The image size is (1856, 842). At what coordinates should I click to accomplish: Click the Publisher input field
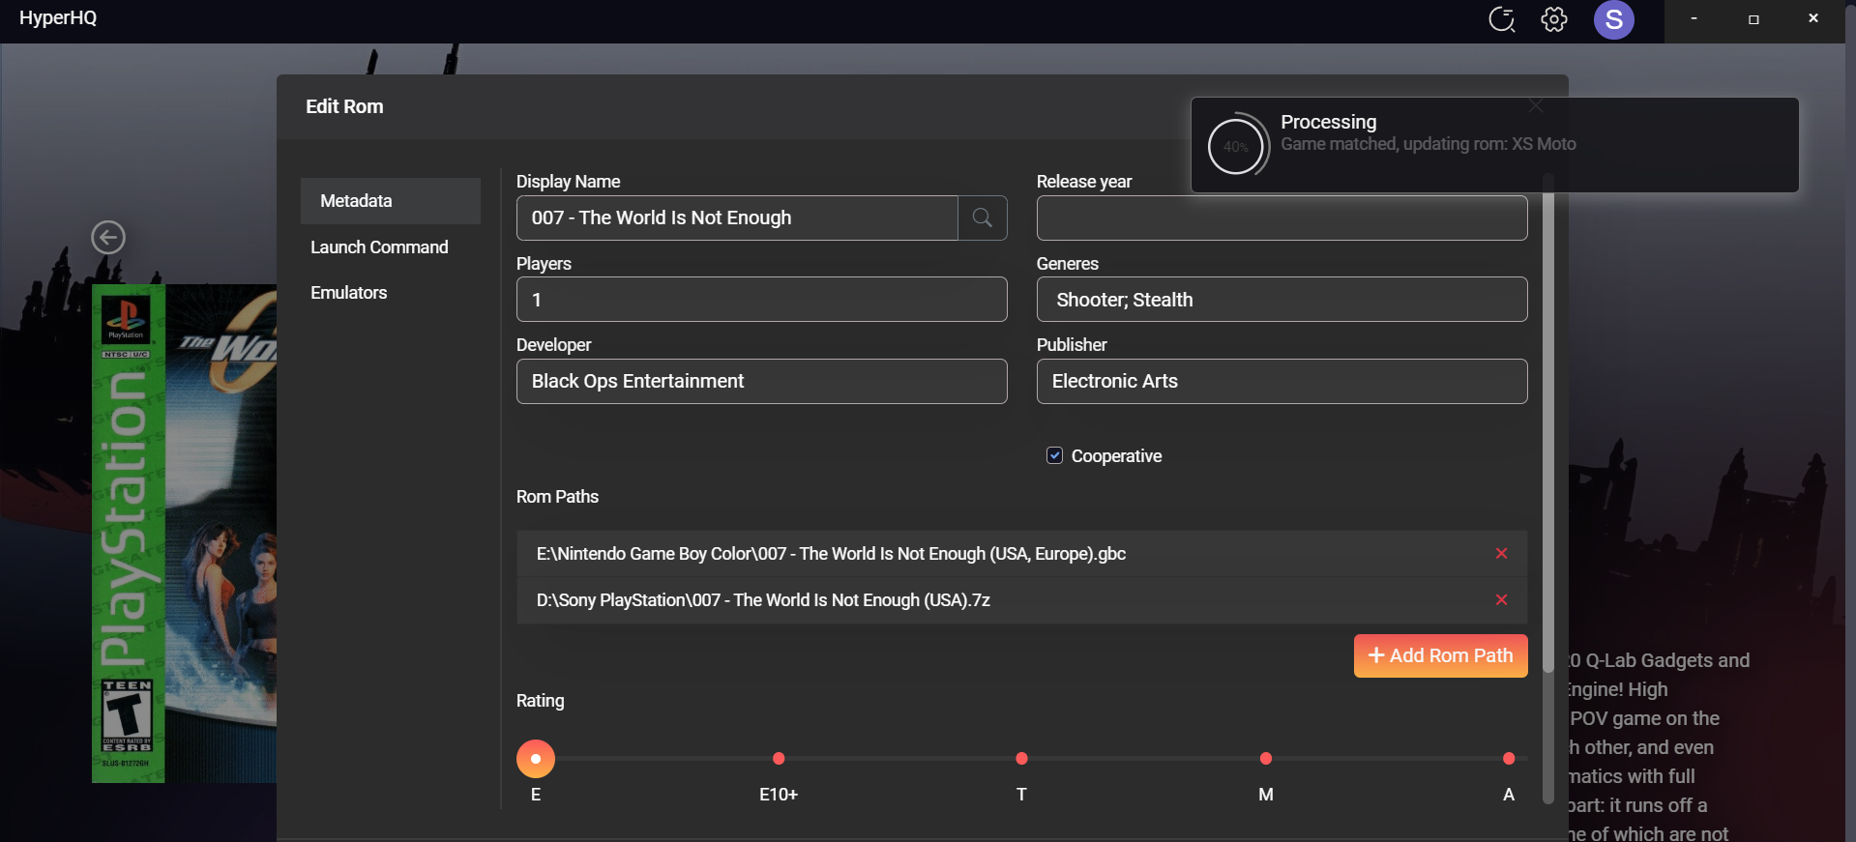click(1282, 381)
